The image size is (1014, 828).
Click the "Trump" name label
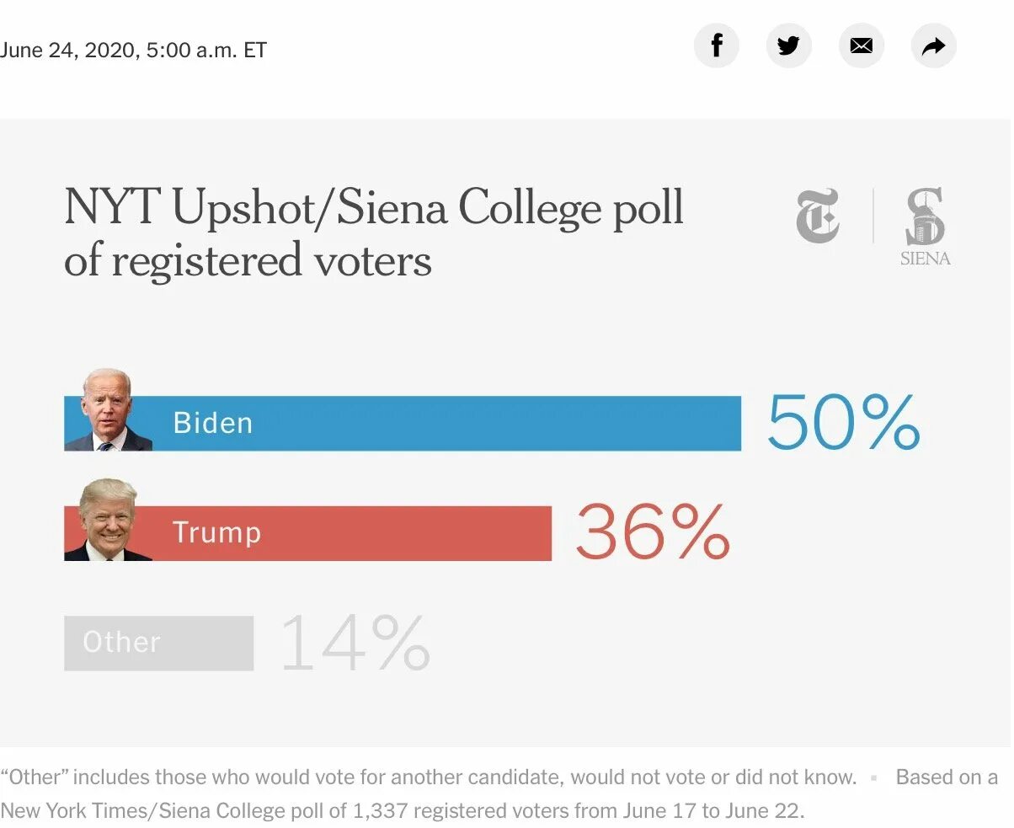click(216, 533)
